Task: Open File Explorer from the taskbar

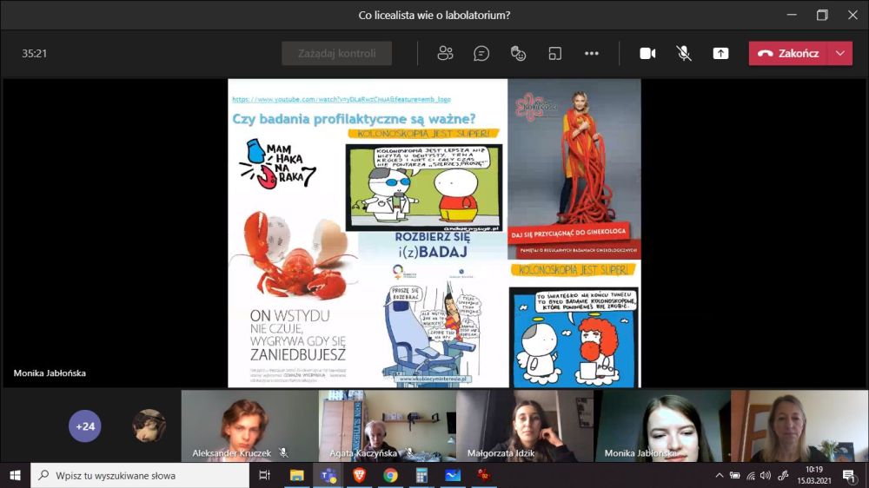Action: click(x=296, y=475)
